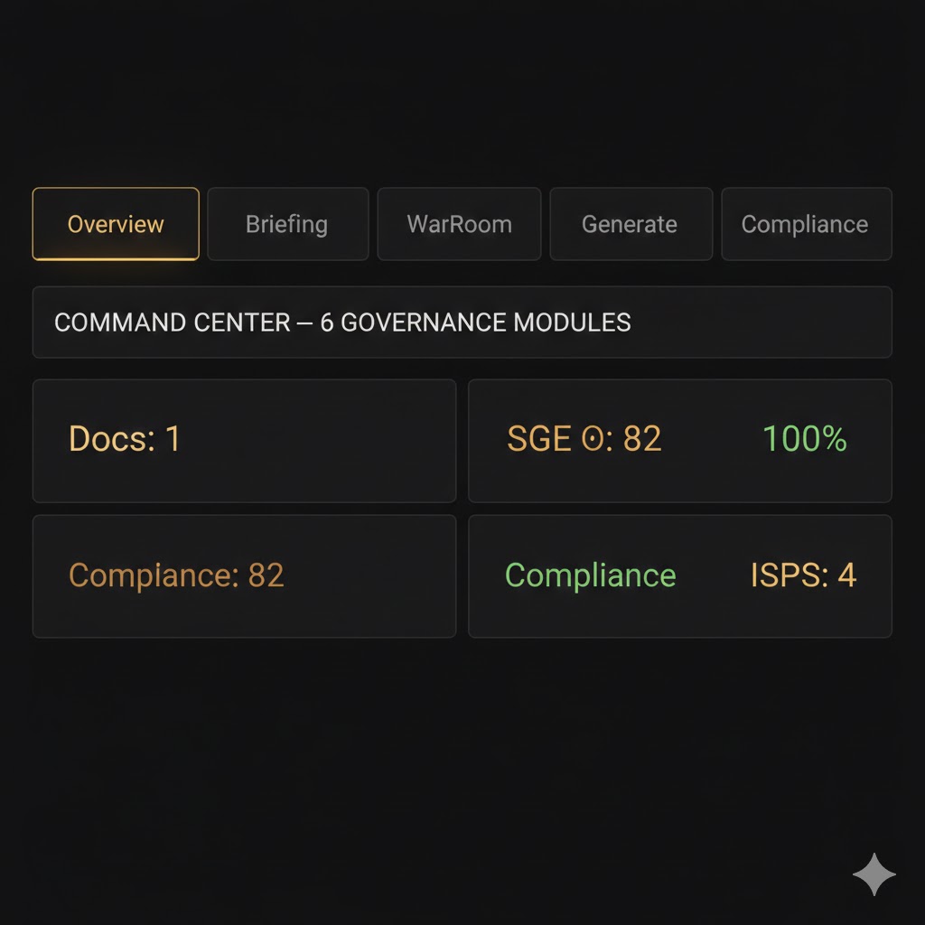The image size is (925, 925).
Task: Open the Generate module
Action: click(630, 224)
